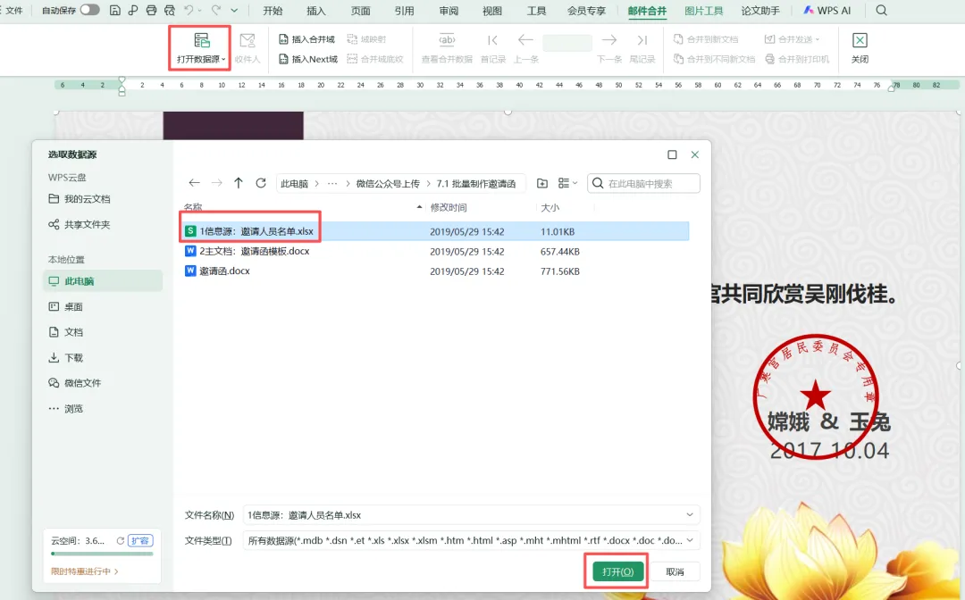Click 微信公众号上传 in the breadcrumb path

388,184
